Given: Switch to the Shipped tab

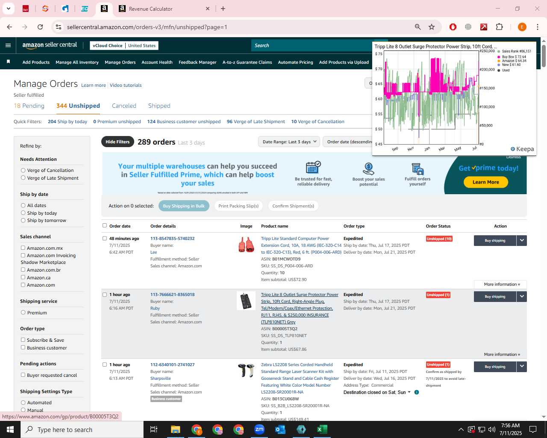Looking at the screenshot, I should click(159, 106).
